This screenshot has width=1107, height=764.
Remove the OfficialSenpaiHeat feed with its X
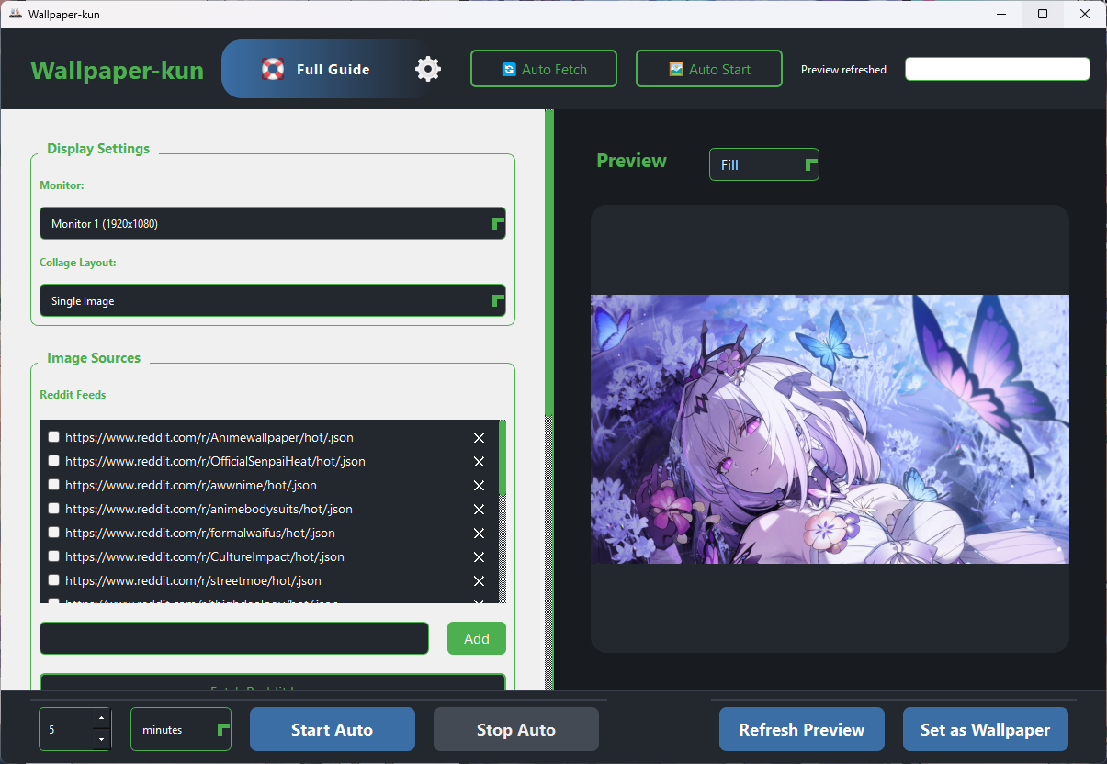coord(479,462)
